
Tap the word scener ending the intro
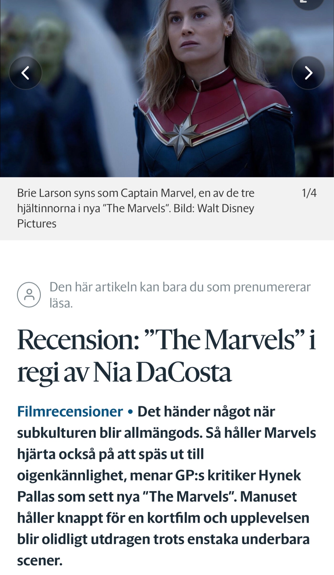(x=40, y=560)
